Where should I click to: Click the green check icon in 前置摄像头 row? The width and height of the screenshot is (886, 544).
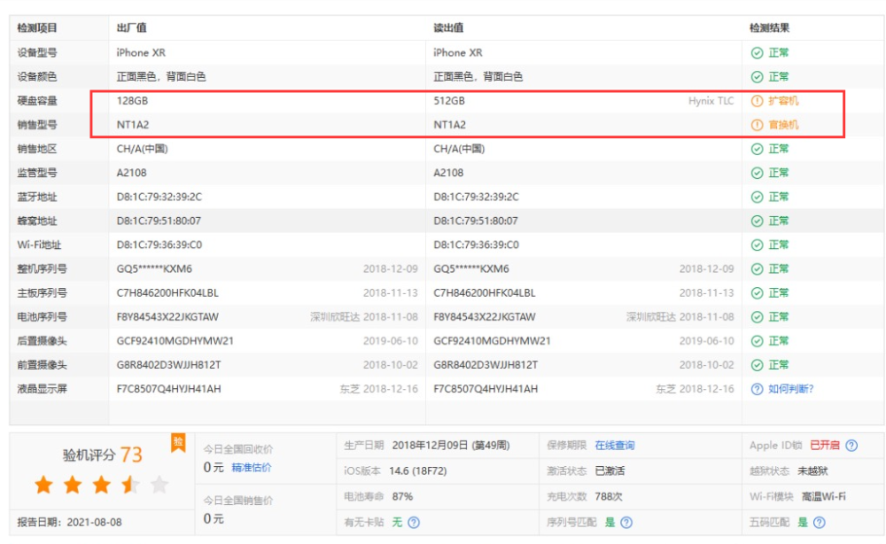coord(757,365)
